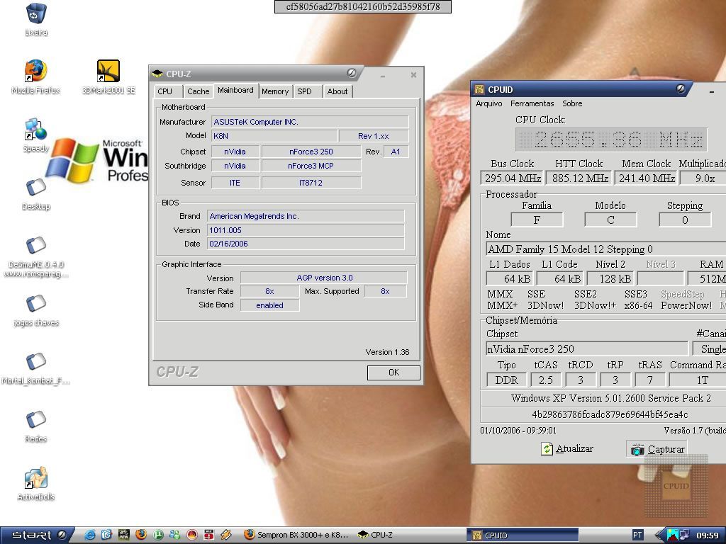
Task: Click the Nível 2 cache value 128 kB
Action: [610, 278]
